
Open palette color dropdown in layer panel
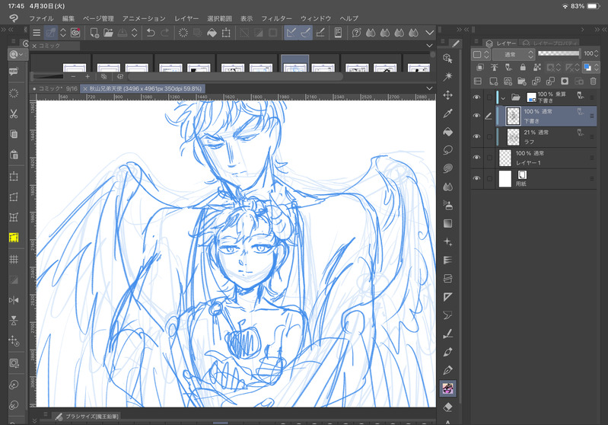[481, 54]
